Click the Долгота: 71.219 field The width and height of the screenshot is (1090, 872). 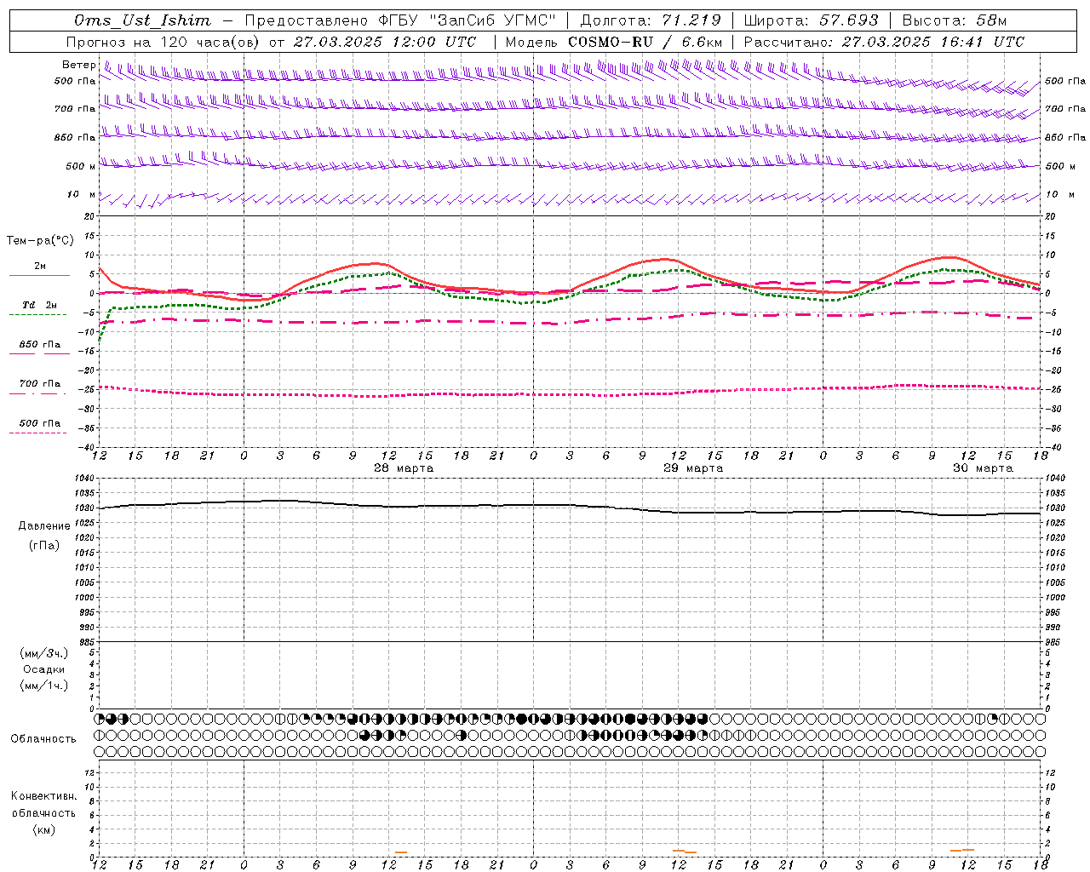tap(651, 20)
